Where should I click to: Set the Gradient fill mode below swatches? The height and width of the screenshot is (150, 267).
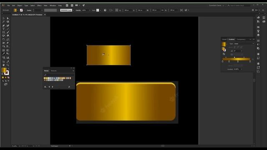coord(5,77)
